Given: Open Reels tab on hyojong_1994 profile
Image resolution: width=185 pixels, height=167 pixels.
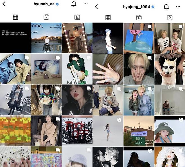Looking at the screenshot, I should click(x=139, y=18).
